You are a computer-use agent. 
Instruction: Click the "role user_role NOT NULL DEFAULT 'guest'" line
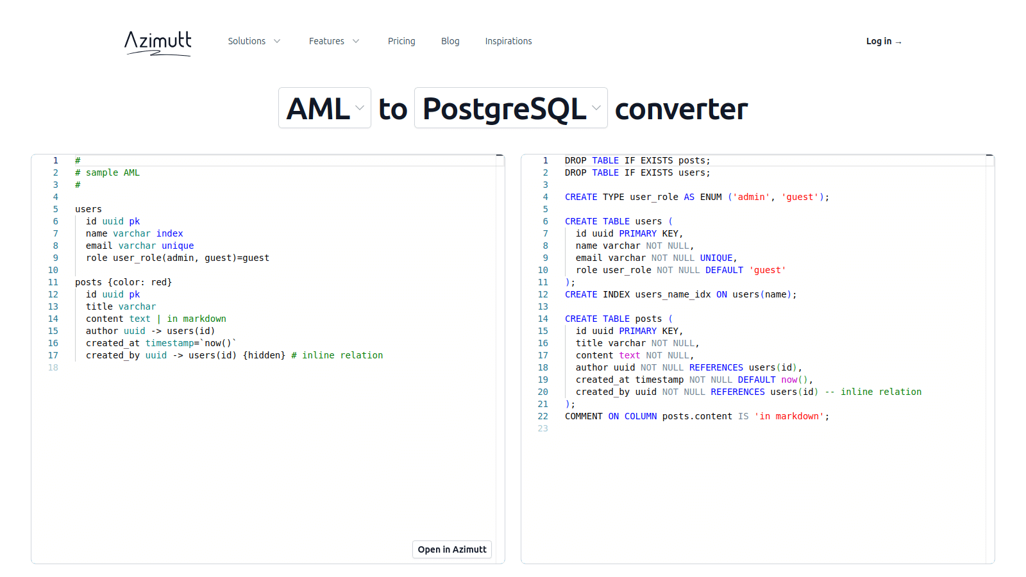point(681,270)
